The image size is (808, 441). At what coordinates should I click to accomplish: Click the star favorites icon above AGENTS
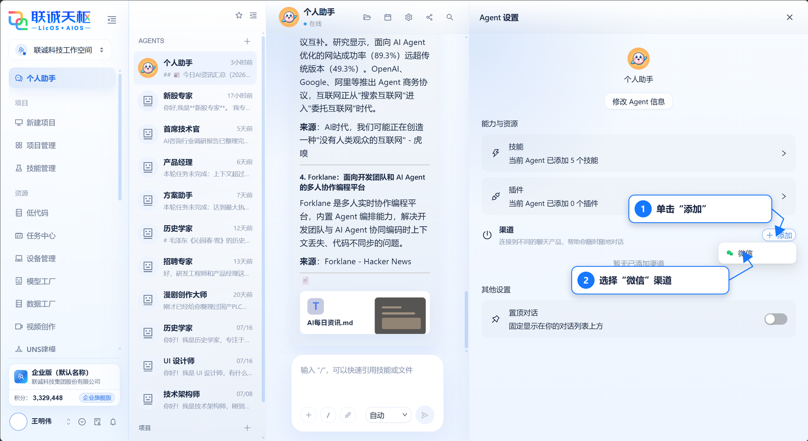click(239, 15)
